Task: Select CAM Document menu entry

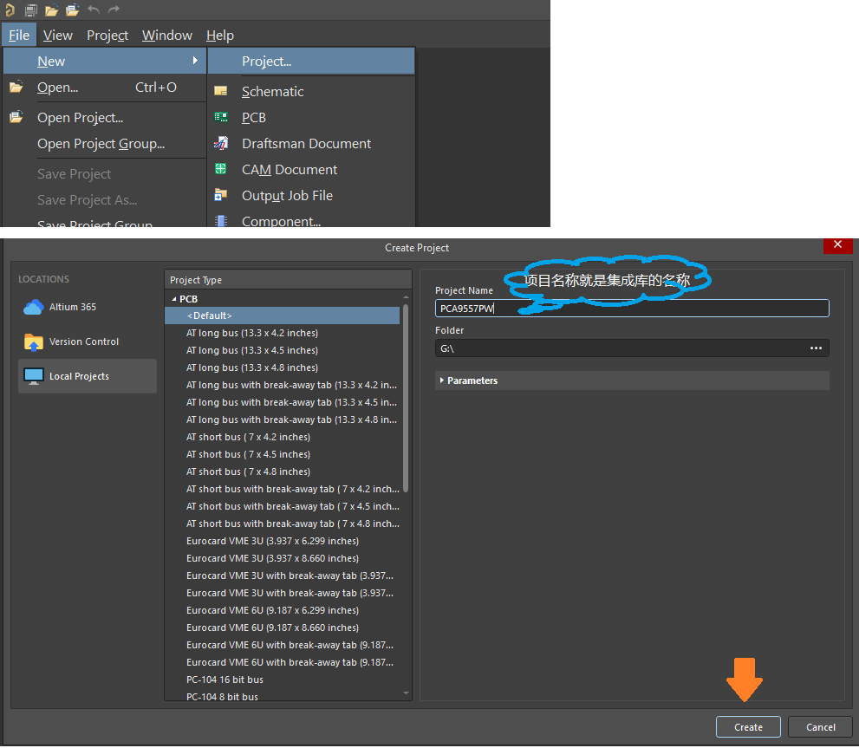Action: pos(311,169)
